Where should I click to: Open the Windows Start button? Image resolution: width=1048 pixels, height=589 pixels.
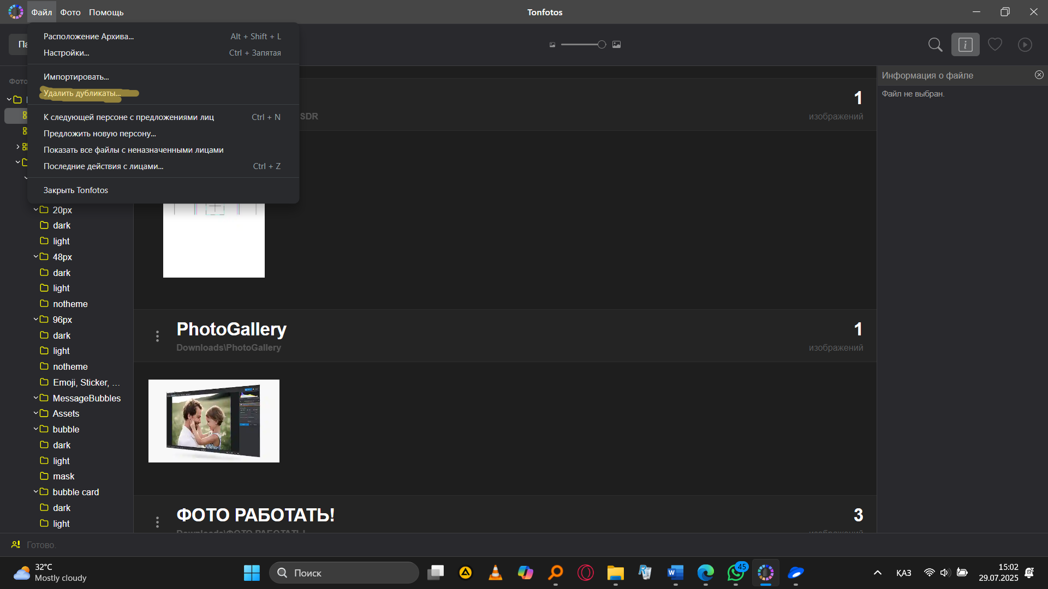click(252, 573)
